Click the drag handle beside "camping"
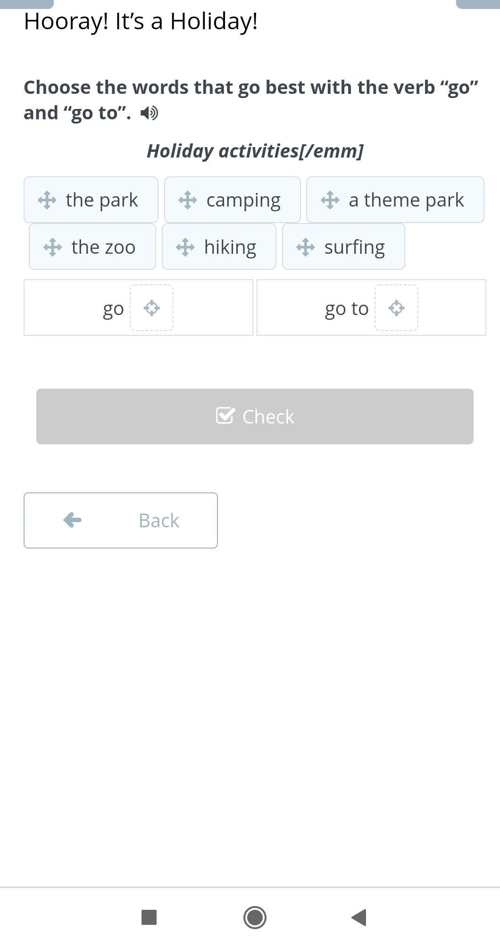 click(x=188, y=200)
